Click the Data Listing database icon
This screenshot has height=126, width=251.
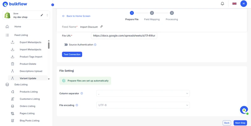[x=7, y=85]
